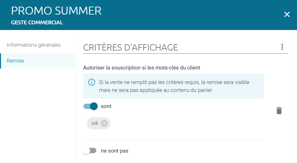This screenshot has width=297, height=163.
Task: Click empty teal header bar area
Action: click(189, 15)
